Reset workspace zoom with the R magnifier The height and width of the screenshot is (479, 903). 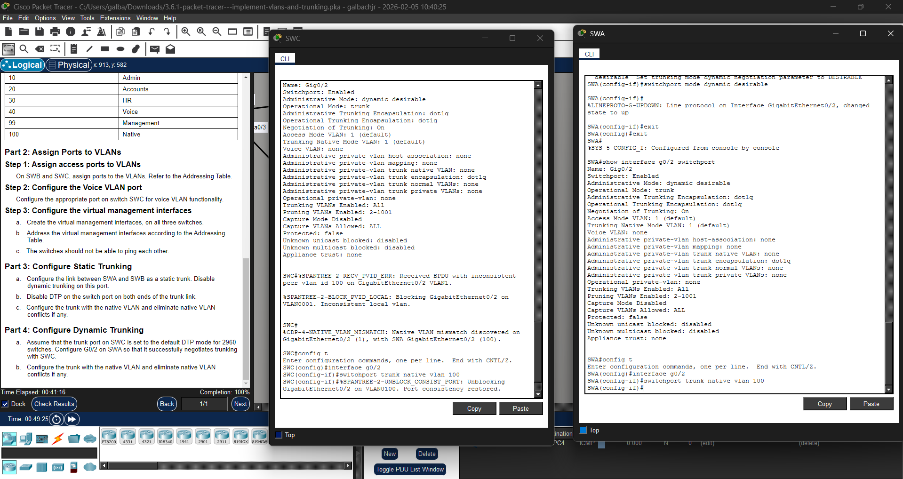(201, 32)
